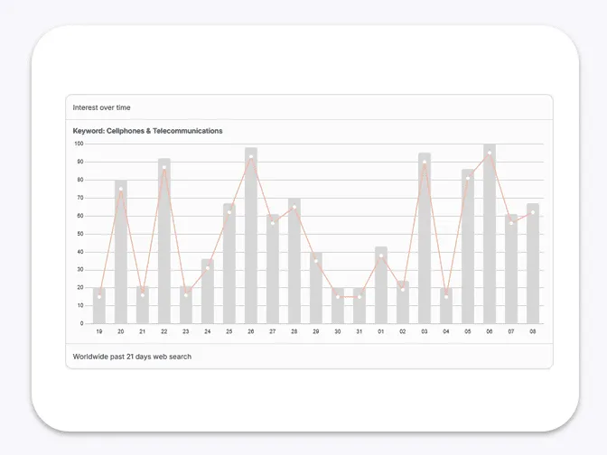
Task: Click the bar for day 20
Action: [121, 253]
